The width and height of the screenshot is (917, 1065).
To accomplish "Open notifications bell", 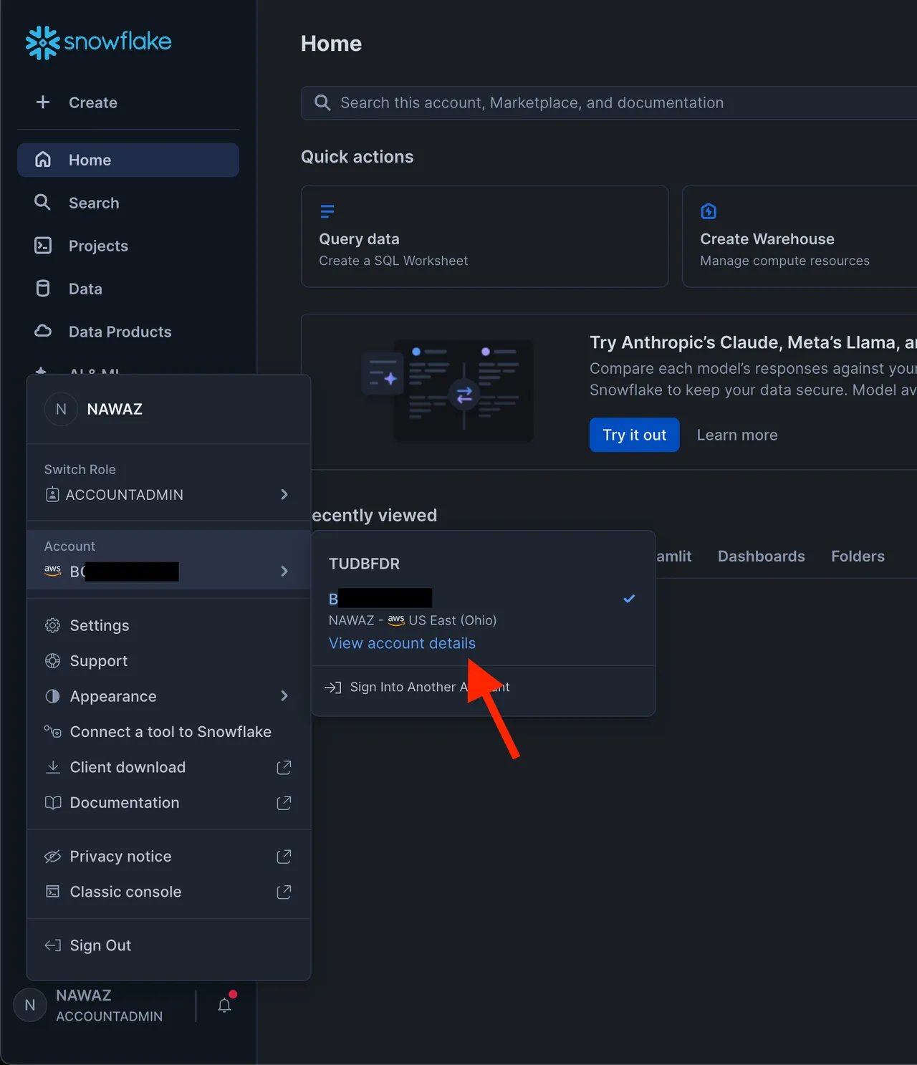I will tap(225, 1005).
